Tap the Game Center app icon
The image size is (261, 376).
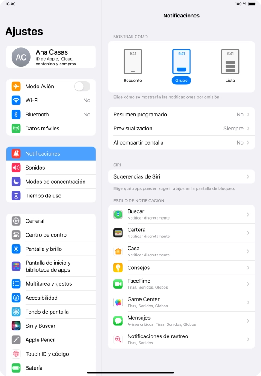click(118, 302)
